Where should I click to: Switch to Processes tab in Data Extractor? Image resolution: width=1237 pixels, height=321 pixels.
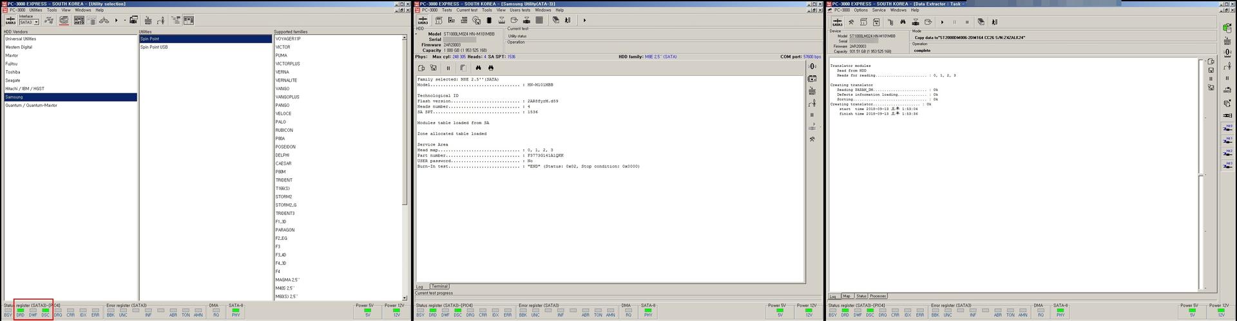point(877,297)
